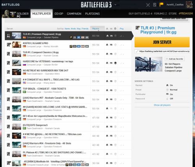The image size is (195, 167).
Task: Switch to the Co-op tab
Action: click(59, 14)
